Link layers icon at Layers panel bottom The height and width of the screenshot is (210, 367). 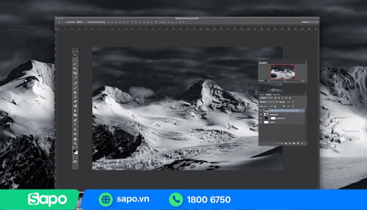click(278, 143)
